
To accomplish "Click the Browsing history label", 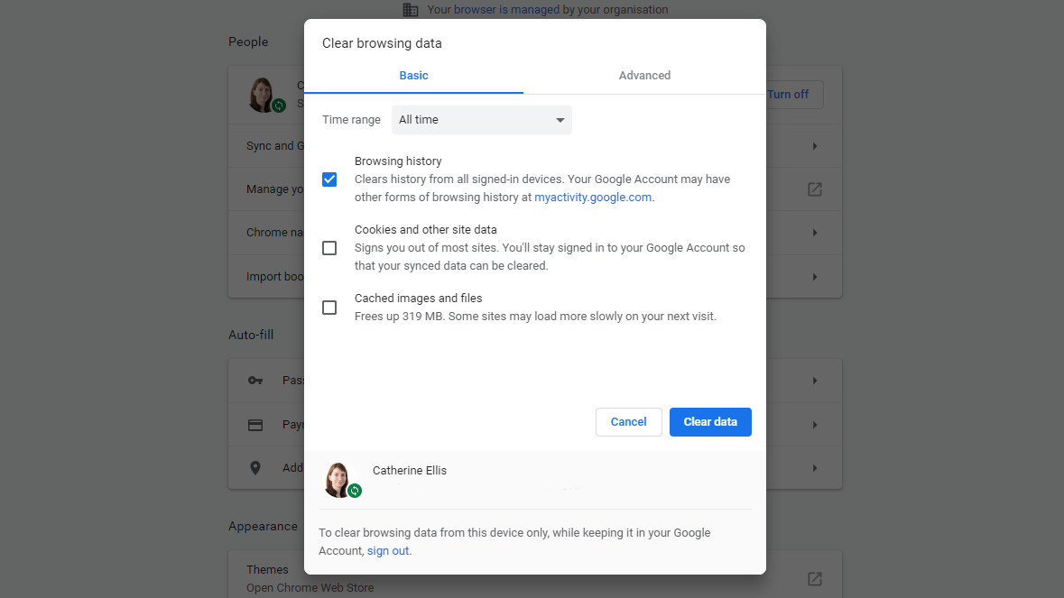I will (398, 161).
